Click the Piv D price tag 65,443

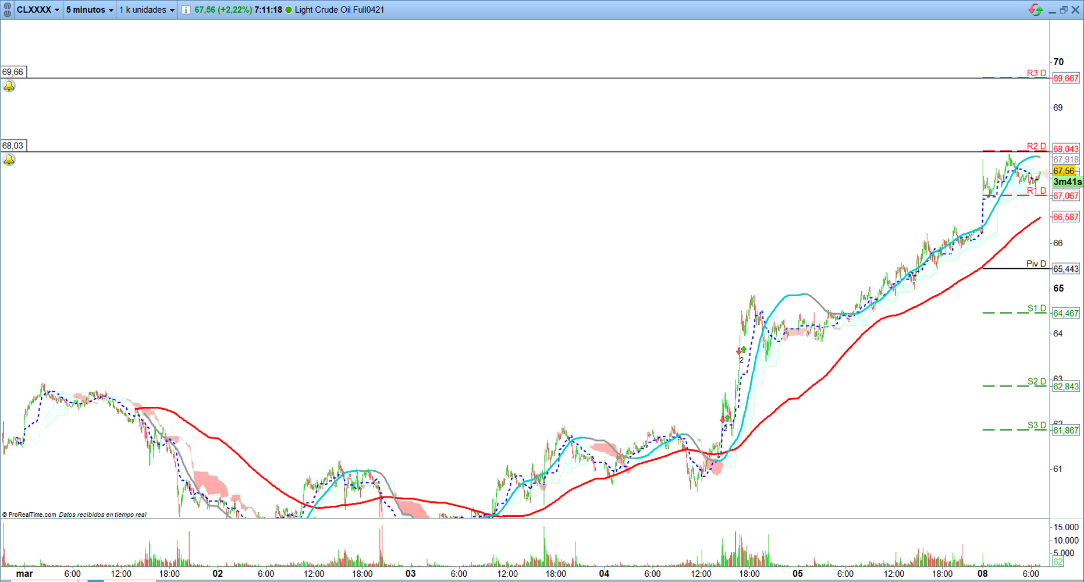[x=1066, y=269]
